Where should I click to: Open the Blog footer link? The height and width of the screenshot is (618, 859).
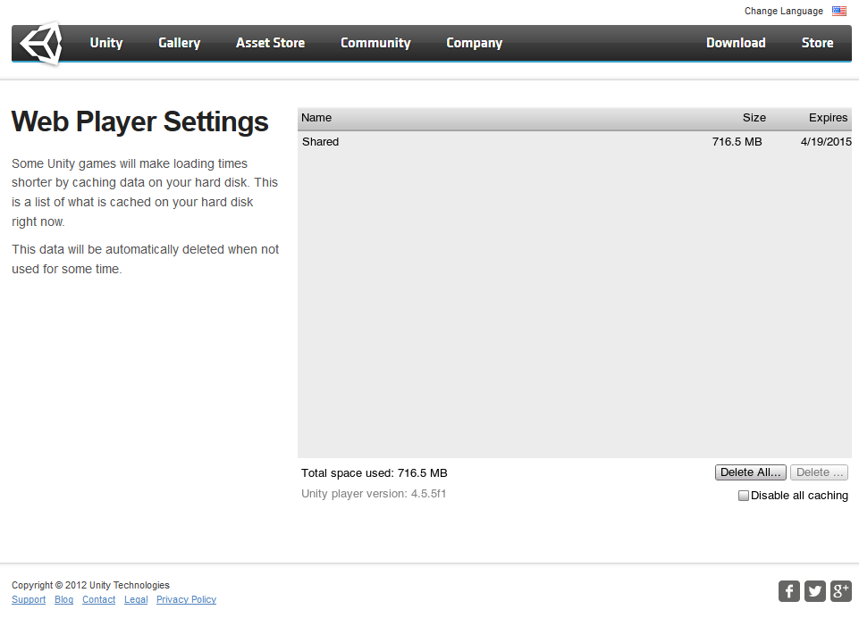pyautogui.click(x=63, y=599)
